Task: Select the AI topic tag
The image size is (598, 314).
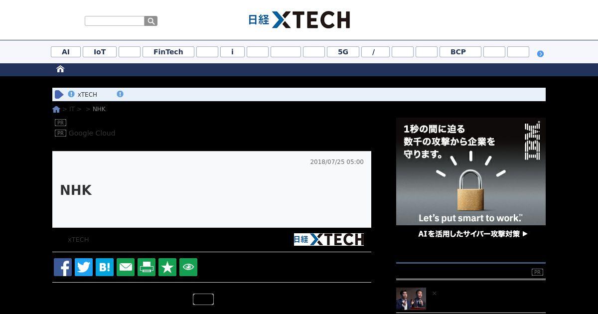Action: (x=66, y=52)
